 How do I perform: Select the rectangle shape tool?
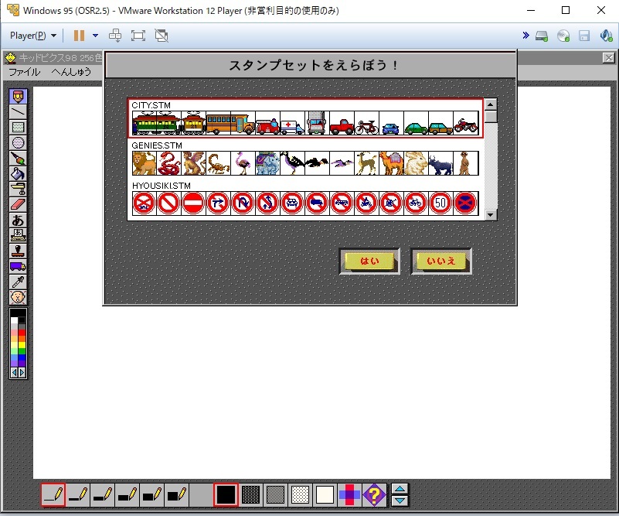pos(18,127)
